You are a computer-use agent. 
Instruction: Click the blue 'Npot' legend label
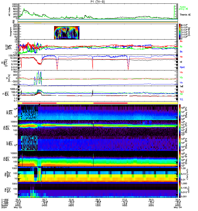tap(182, 67)
